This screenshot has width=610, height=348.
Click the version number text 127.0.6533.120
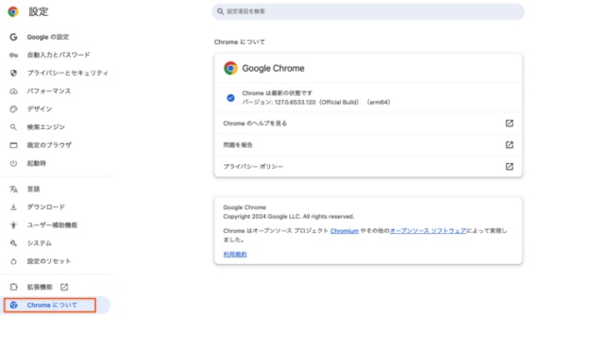295,102
